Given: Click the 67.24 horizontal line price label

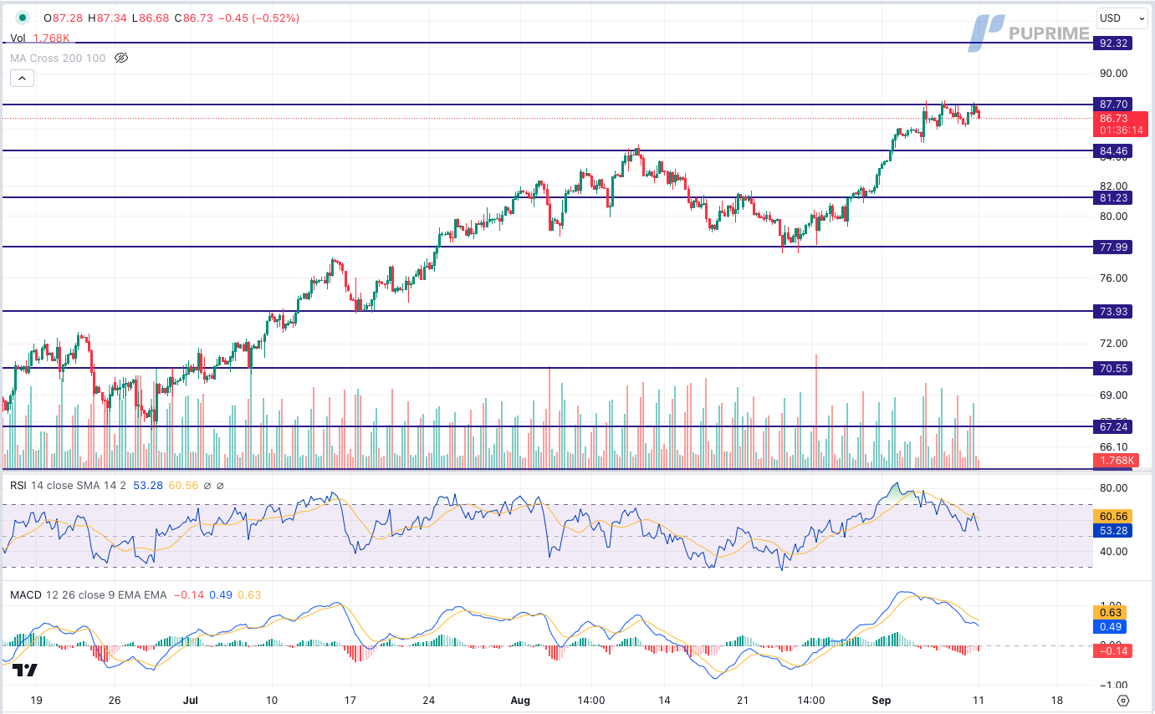Looking at the screenshot, I should click(1113, 426).
